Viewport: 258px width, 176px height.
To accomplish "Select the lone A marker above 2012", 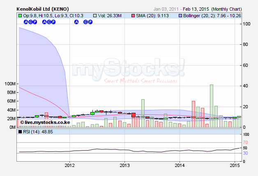I will click(x=76, y=22).
